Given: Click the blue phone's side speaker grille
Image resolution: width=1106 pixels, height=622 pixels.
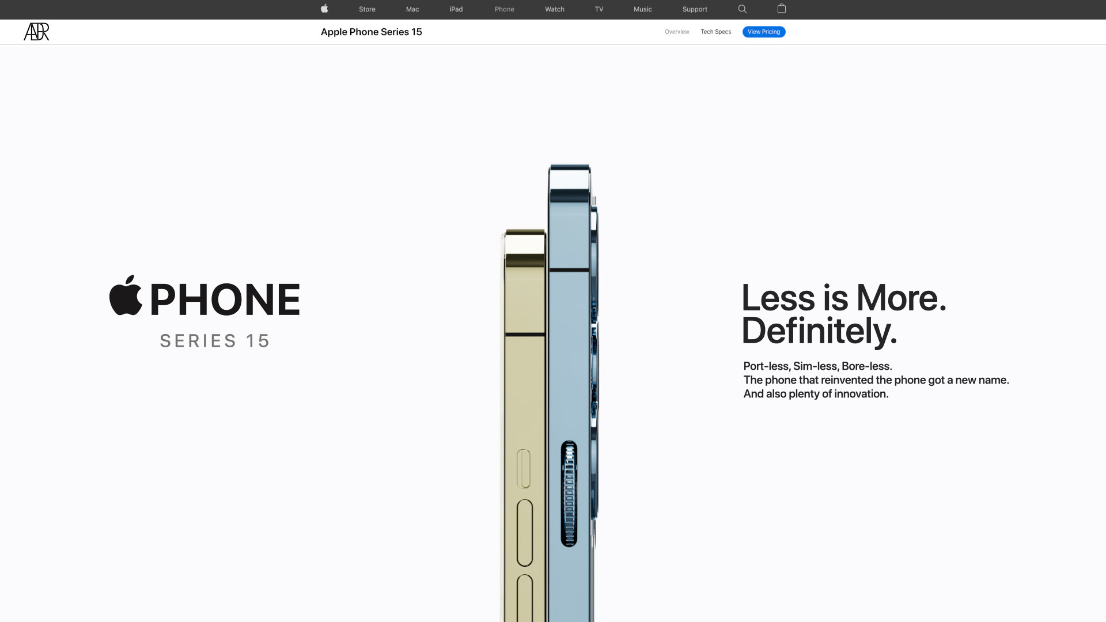Looking at the screenshot, I should (569, 494).
